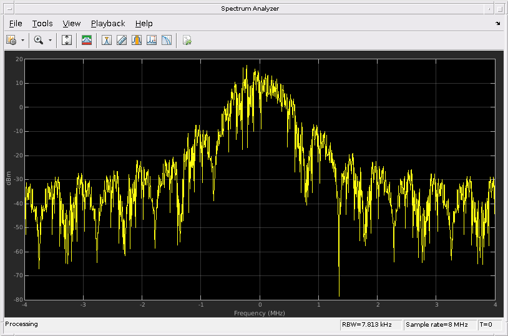Expand the Zoom tool dropdown arrow
The height and width of the screenshot is (336, 508).
[x=51, y=40]
